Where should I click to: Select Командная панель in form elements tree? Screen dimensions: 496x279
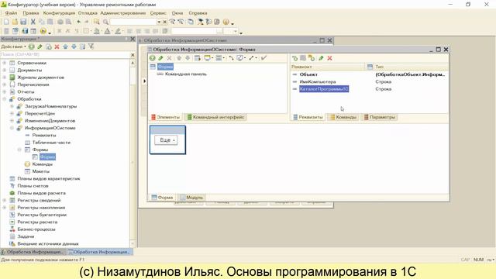(186, 74)
